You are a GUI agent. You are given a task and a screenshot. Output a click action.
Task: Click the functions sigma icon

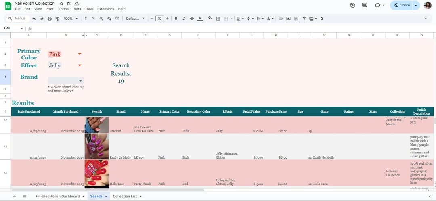[322, 19]
